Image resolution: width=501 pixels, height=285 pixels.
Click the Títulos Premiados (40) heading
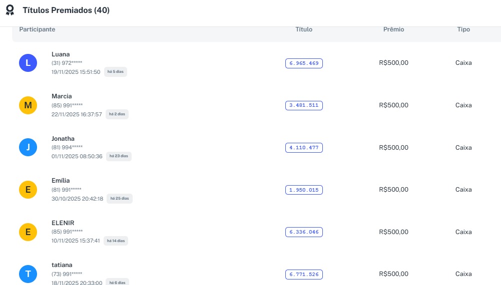click(66, 10)
